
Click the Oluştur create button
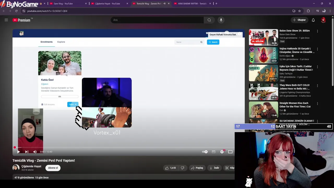click(x=299, y=20)
